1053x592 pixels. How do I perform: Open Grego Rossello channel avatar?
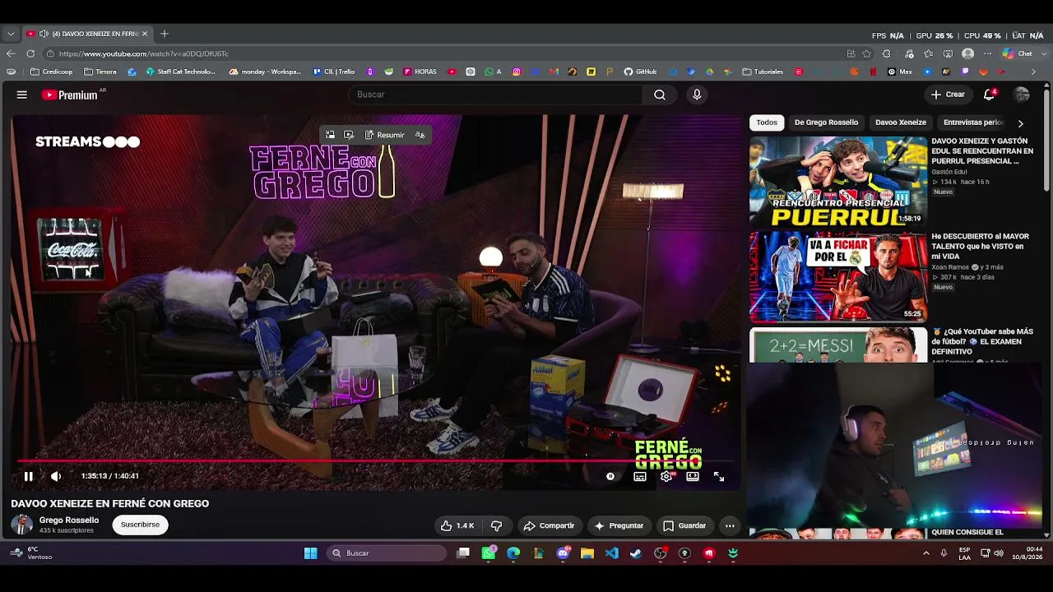[22, 525]
